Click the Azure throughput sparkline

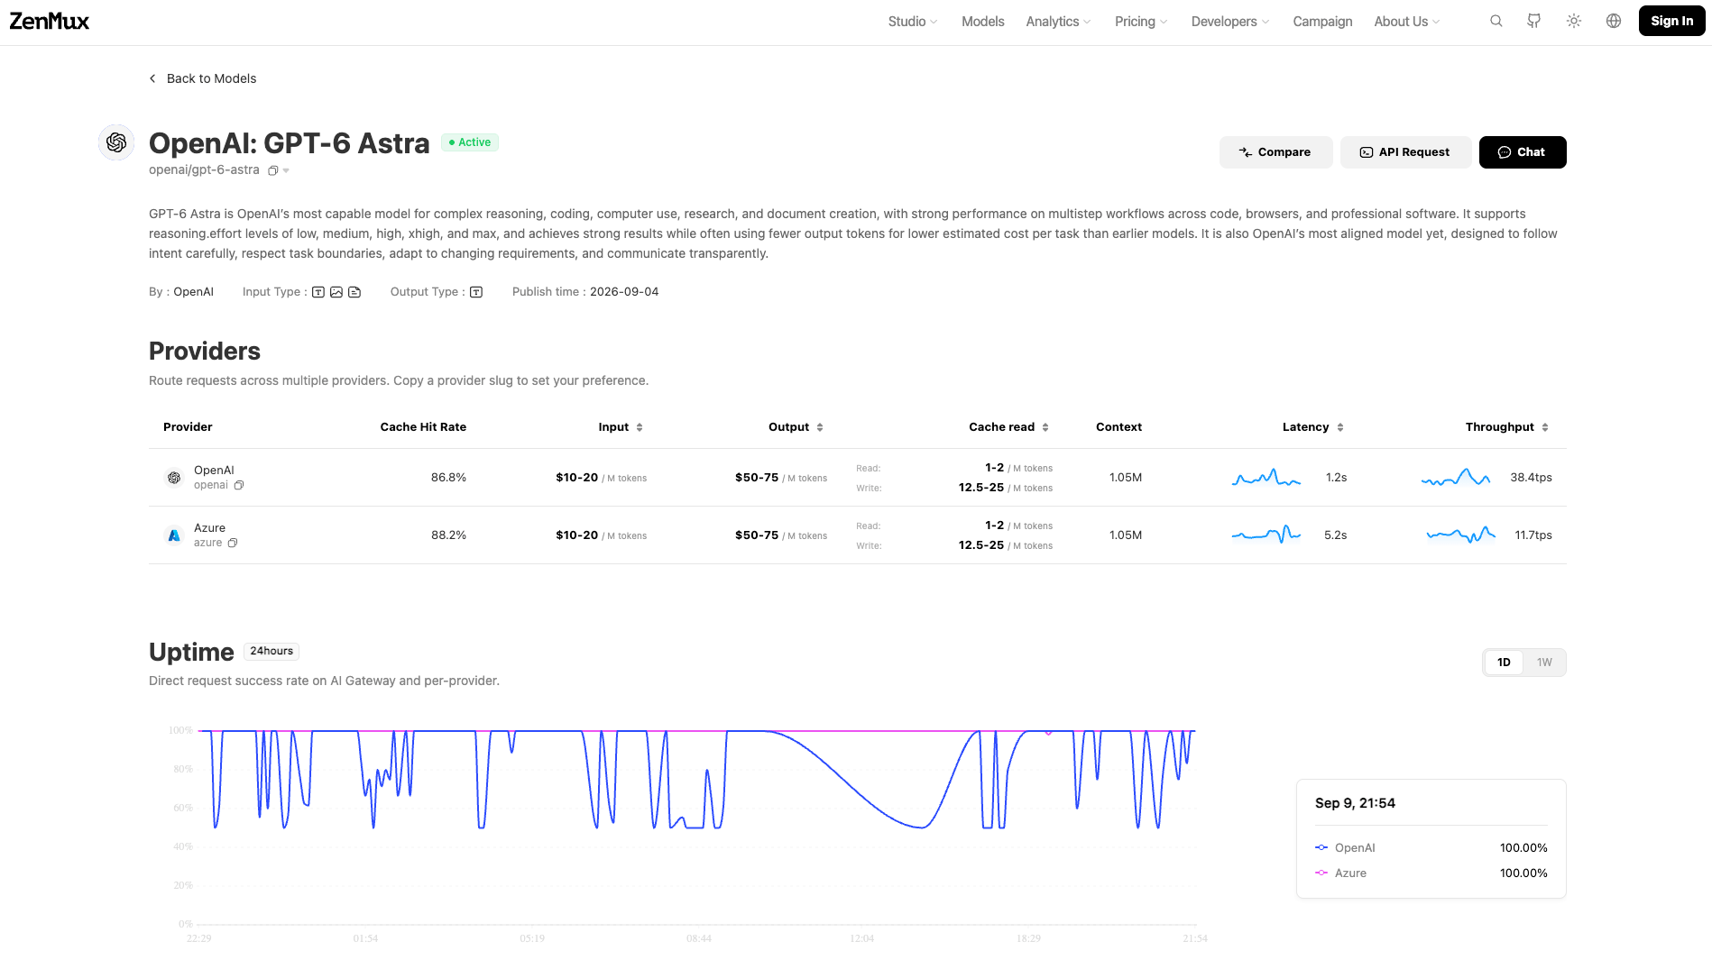coord(1461,535)
